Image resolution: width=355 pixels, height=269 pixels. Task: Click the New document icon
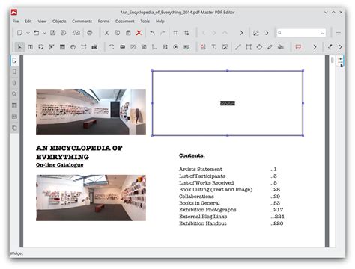click(19, 33)
